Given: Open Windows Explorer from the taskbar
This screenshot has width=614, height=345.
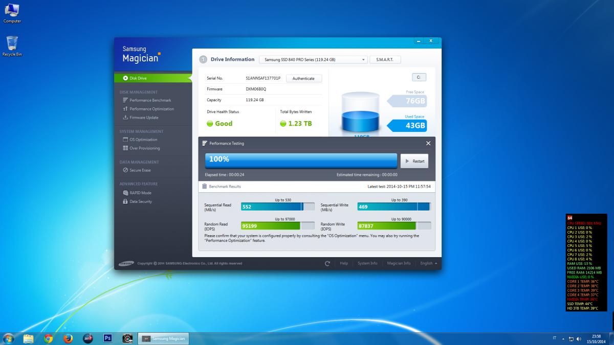Looking at the screenshot, I should pos(28,338).
